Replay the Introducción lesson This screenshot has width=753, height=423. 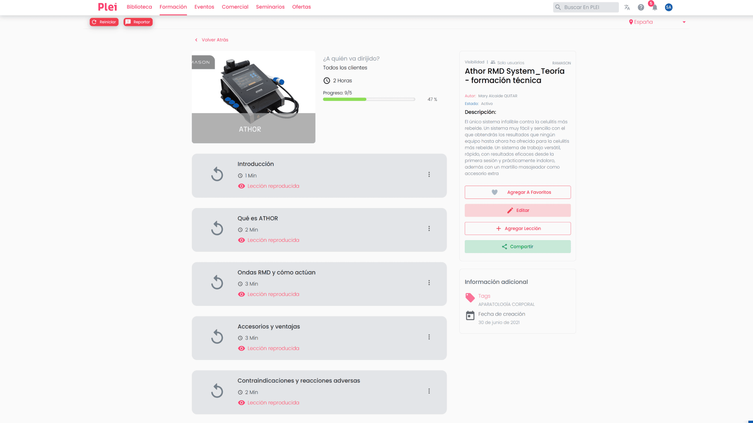(x=217, y=174)
